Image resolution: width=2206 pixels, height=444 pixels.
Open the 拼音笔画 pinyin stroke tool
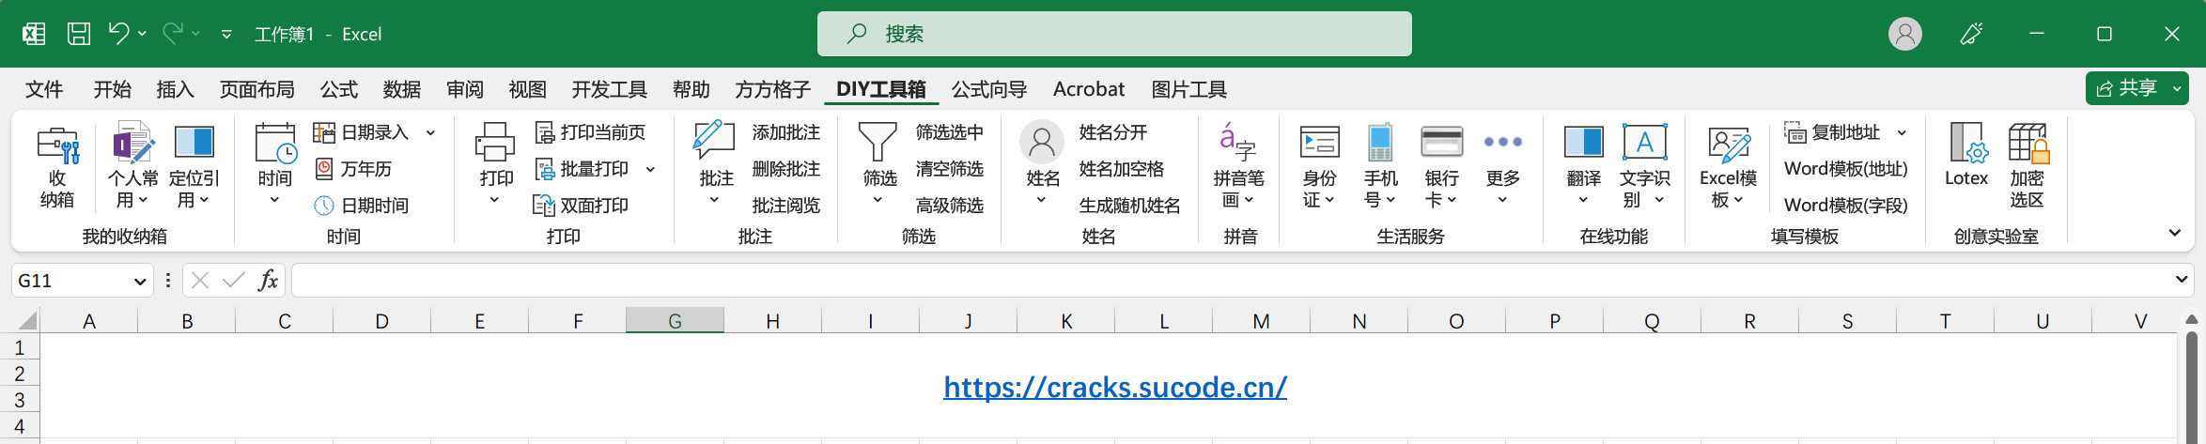point(1238,167)
